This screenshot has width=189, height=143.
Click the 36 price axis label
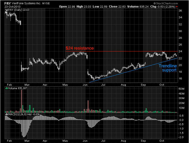[x=180, y=11]
